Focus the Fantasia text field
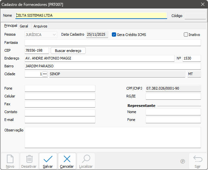This screenshot has height=170, width=208. 113,43
